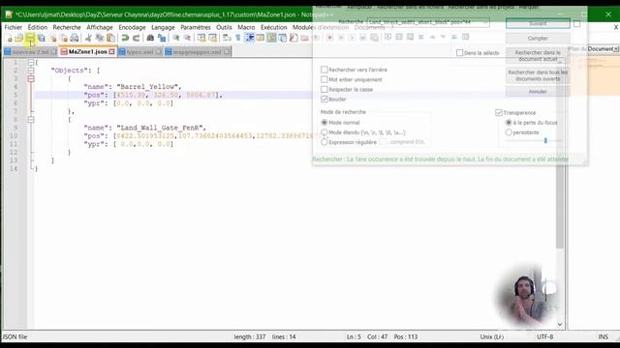Click the Redo arrow icon
Viewport: 620px width, 348px height.
click(136, 38)
